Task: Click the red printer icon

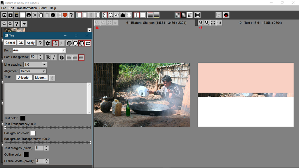Action: click(x=226, y=15)
